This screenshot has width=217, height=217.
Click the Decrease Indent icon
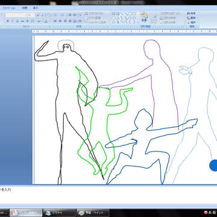click(x=70, y=15)
